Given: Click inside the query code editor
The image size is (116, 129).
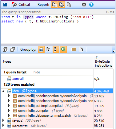Looking at the screenshot, I should (58, 29).
